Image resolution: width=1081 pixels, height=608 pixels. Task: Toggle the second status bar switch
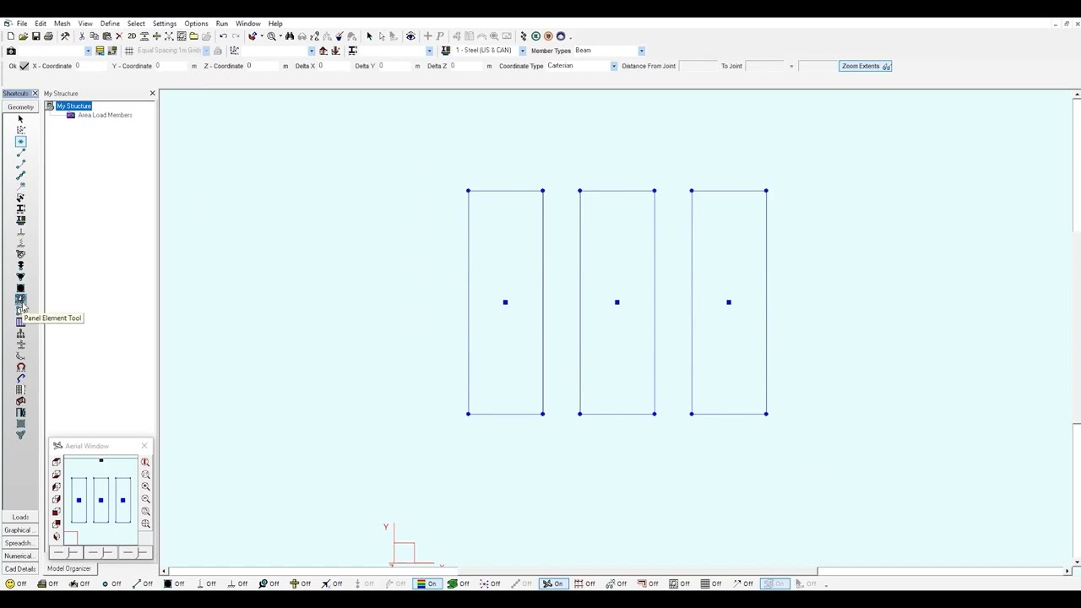48,584
